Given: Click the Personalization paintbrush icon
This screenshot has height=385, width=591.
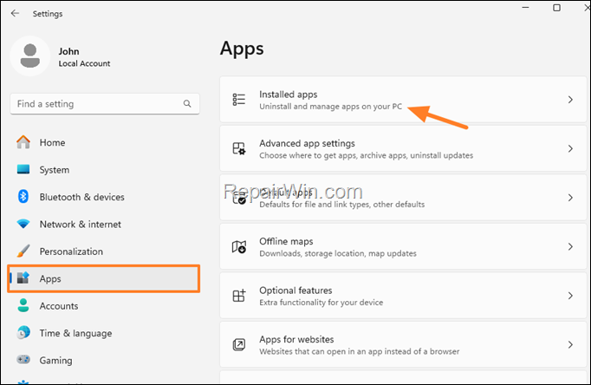Looking at the screenshot, I should click(x=23, y=251).
